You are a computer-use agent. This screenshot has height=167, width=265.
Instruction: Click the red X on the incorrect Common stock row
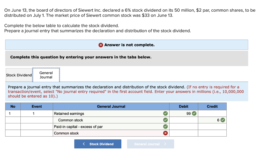point(165,133)
